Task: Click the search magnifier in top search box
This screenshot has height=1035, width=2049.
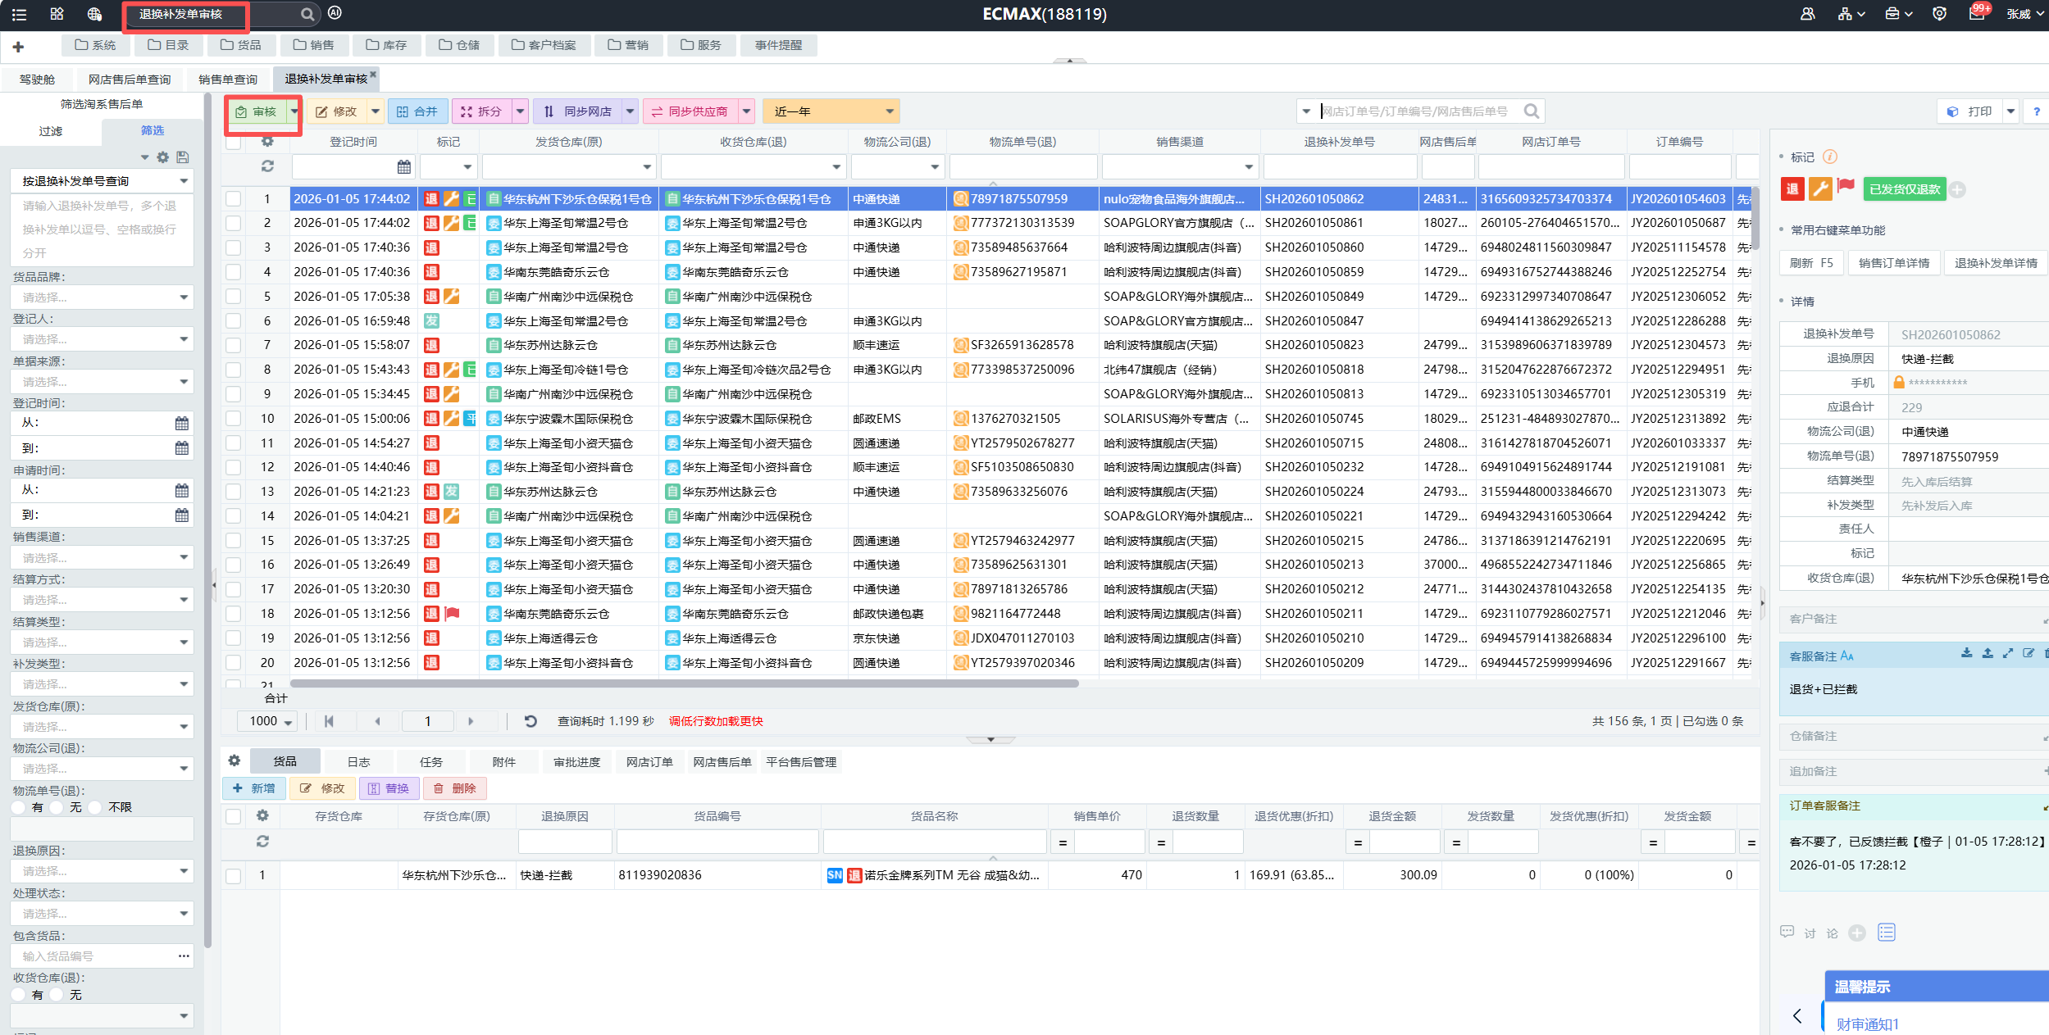Action: 307,14
